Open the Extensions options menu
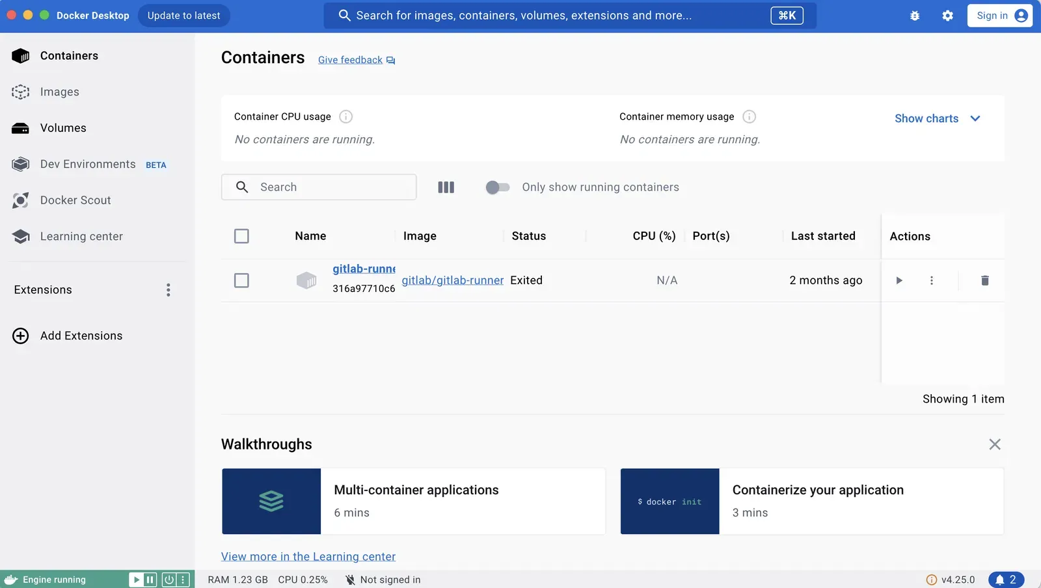This screenshot has height=588, width=1041. pyautogui.click(x=169, y=289)
